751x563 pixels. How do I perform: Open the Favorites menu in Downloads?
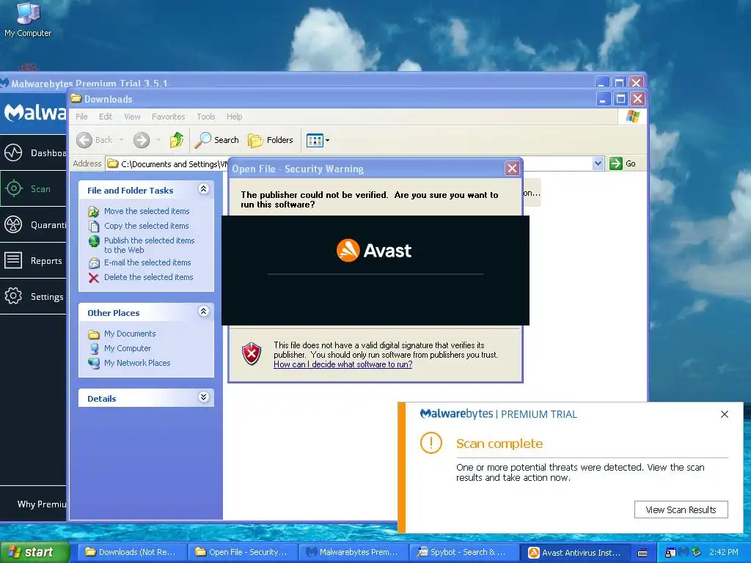coord(168,117)
